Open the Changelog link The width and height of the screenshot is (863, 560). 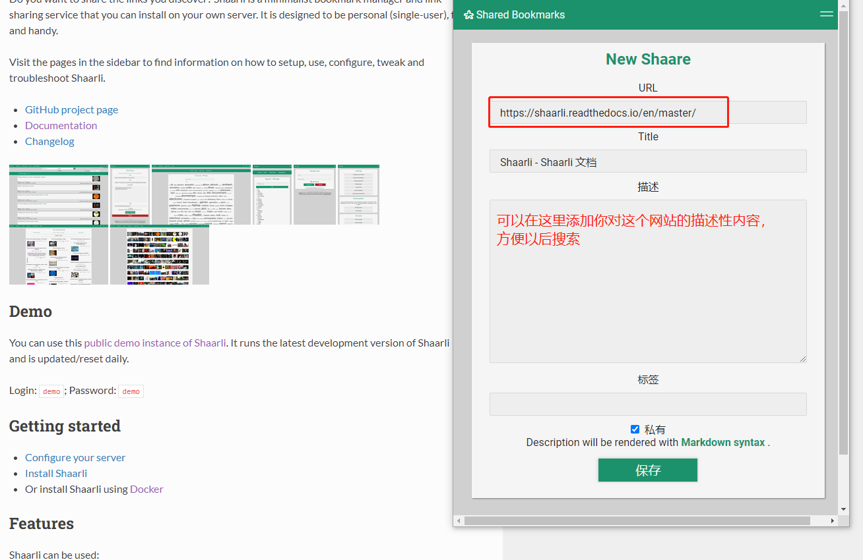click(49, 142)
